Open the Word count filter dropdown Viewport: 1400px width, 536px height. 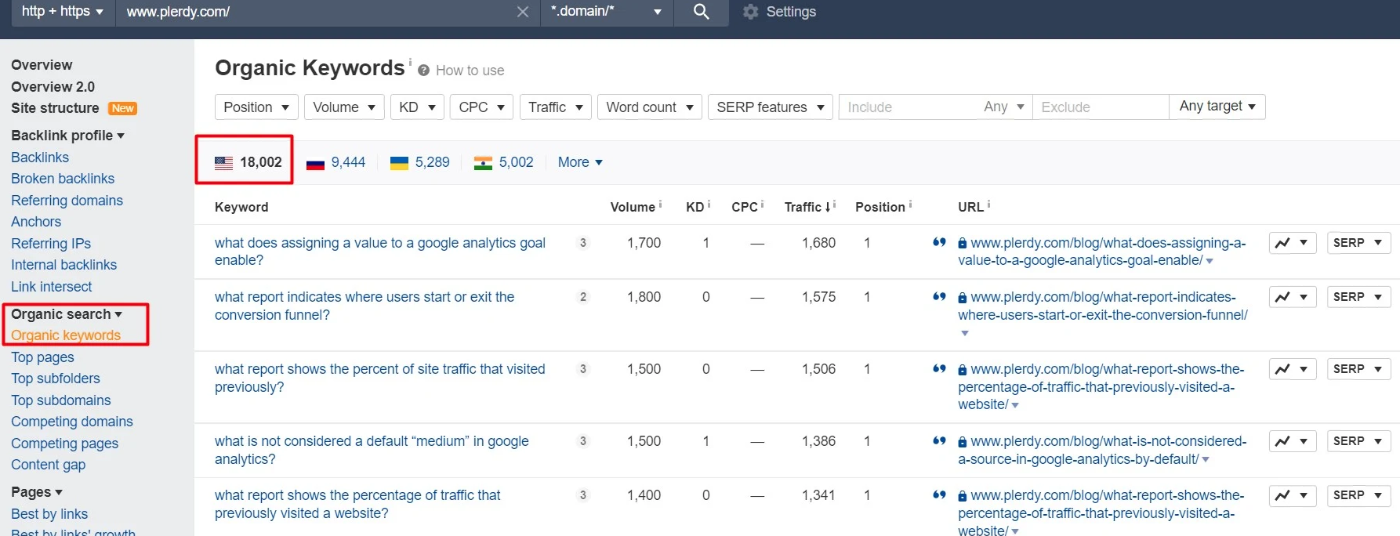pos(650,107)
